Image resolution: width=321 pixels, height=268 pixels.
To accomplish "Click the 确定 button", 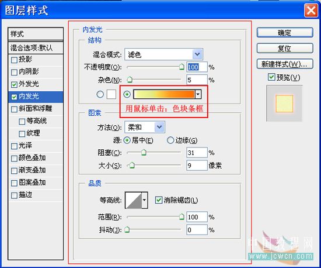I will [x=285, y=33].
